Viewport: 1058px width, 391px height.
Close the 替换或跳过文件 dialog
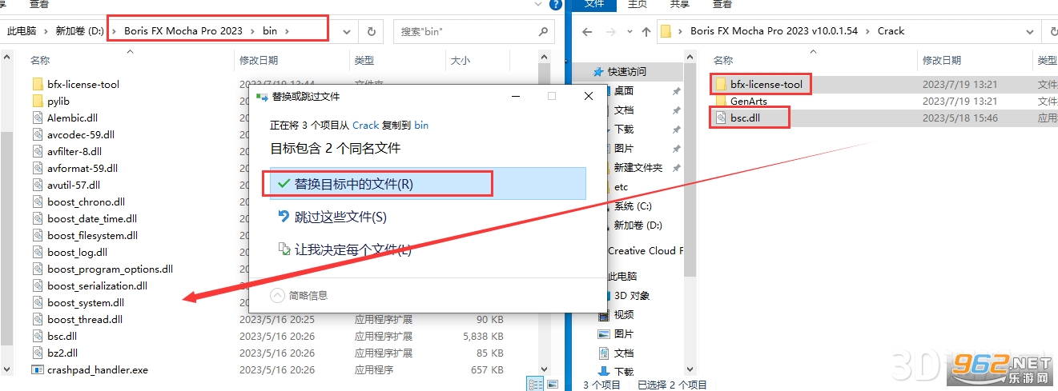588,96
